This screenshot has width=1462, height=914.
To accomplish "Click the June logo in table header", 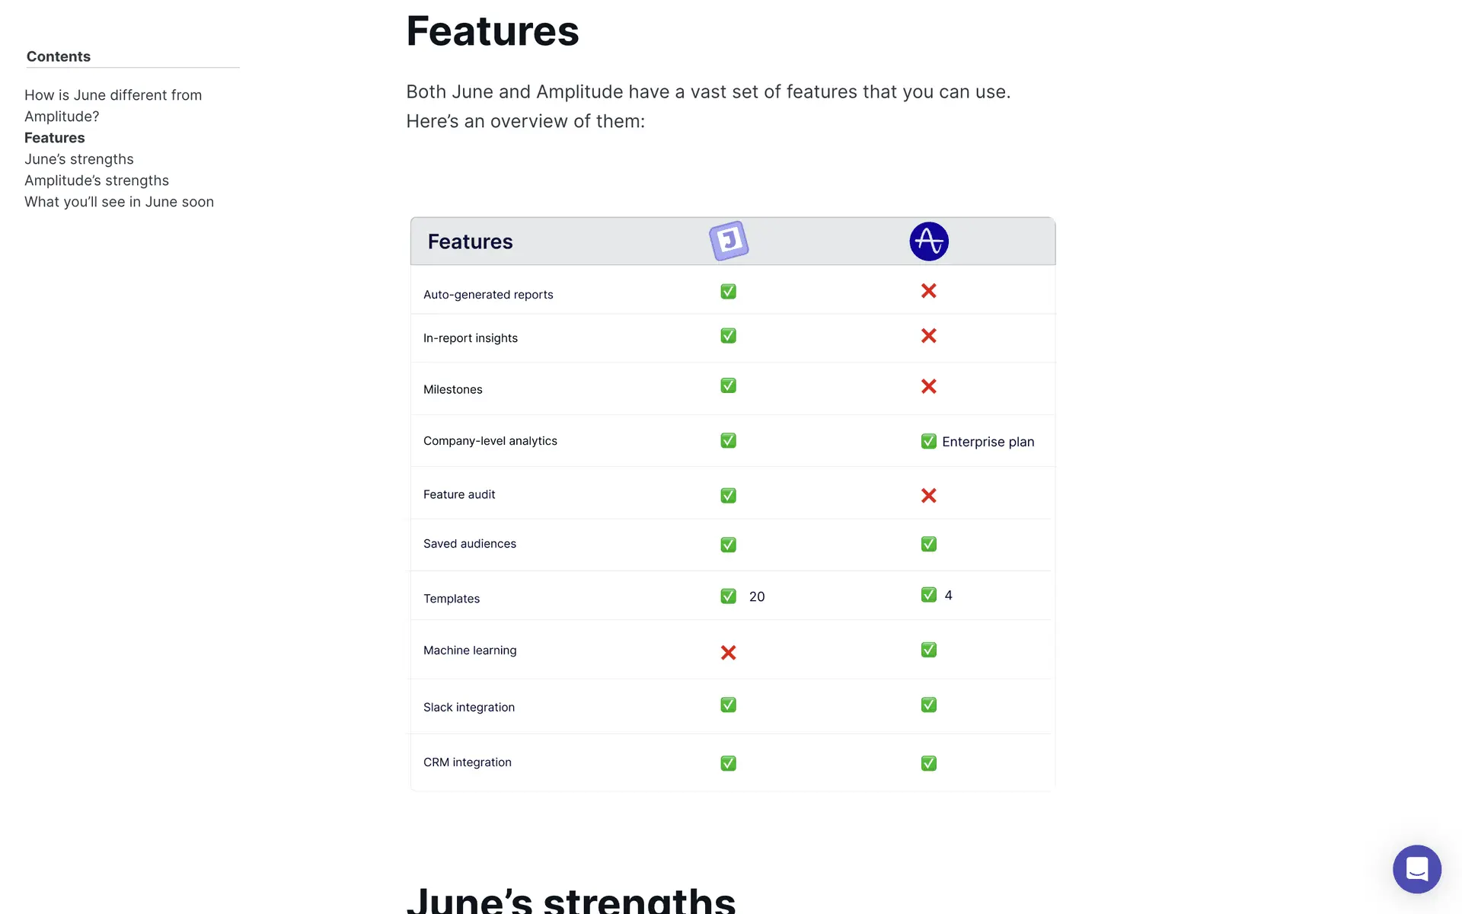I will click(x=729, y=241).
